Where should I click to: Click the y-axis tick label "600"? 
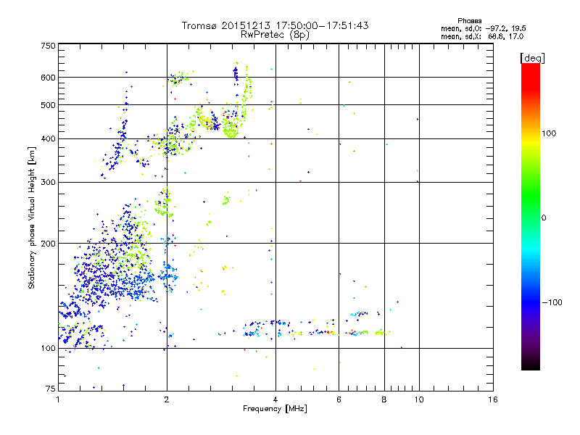(48, 78)
